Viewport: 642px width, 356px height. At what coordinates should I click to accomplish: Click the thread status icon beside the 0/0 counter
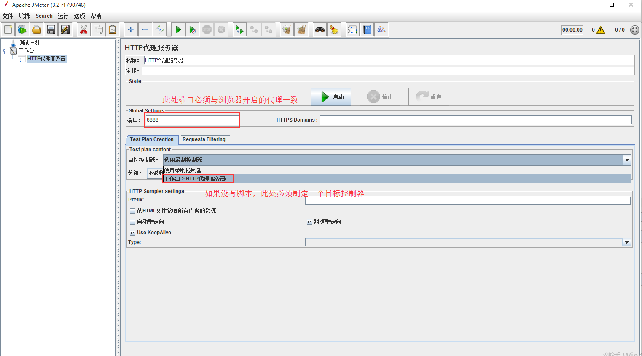point(634,30)
